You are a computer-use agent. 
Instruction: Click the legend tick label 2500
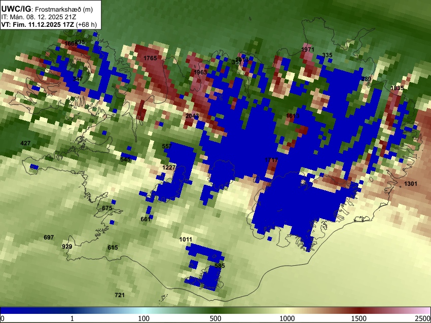[x=423, y=318]
